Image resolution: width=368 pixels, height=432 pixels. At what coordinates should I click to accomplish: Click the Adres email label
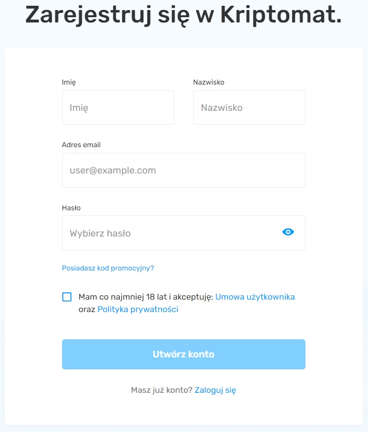[81, 145]
